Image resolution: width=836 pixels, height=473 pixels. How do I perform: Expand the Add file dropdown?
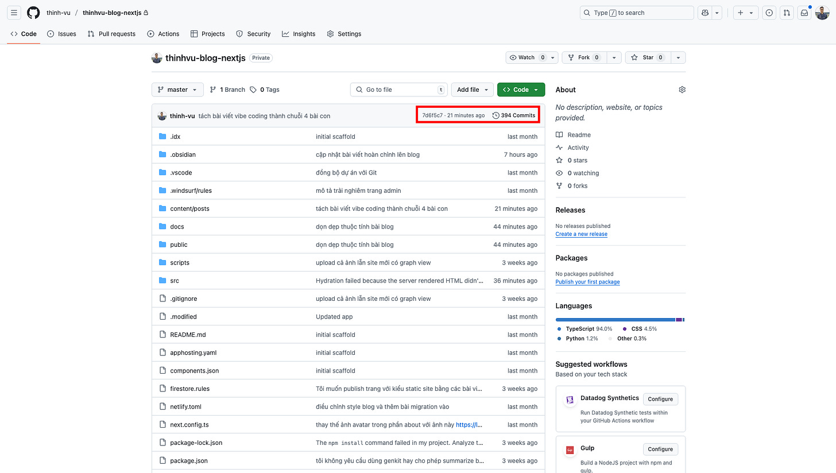(472, 90)
